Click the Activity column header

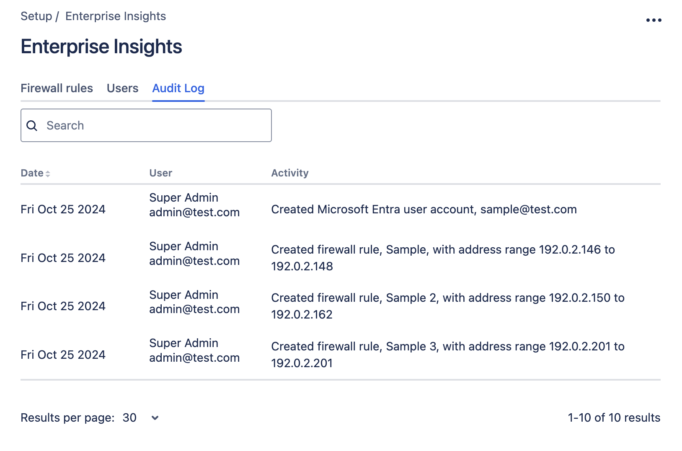tap(289, 173)
